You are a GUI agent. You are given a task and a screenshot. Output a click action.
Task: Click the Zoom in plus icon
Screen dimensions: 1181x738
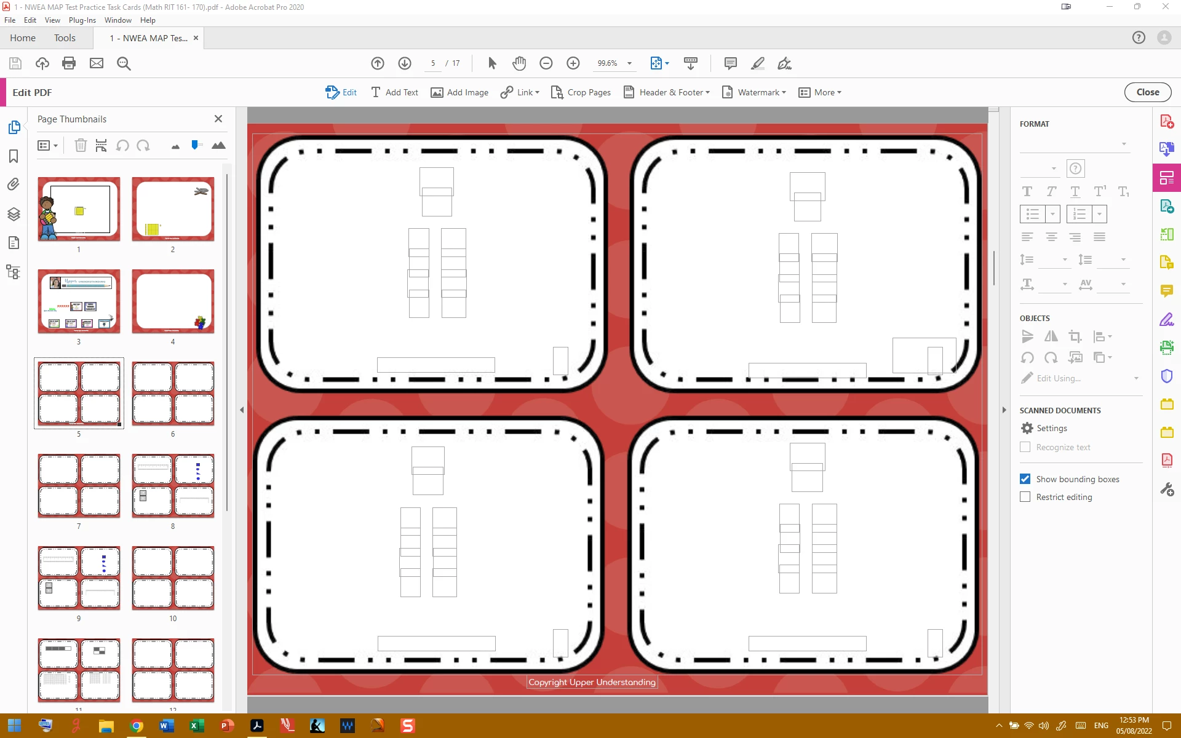(x=573, y=63)
